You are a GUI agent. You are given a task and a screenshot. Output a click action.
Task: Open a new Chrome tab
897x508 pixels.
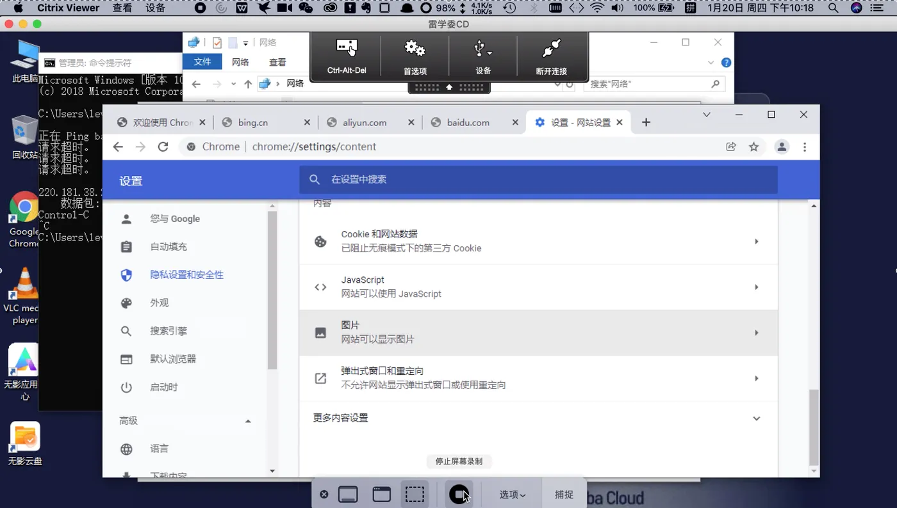[646, 122]
